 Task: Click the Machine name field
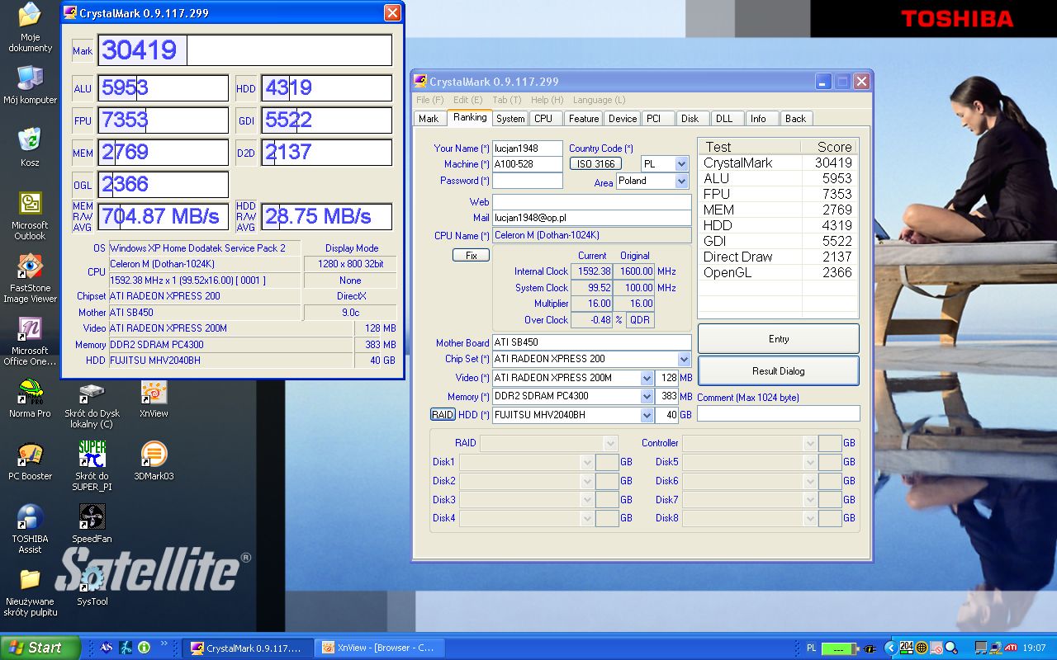pyautogui.click(x=528, y=164)
